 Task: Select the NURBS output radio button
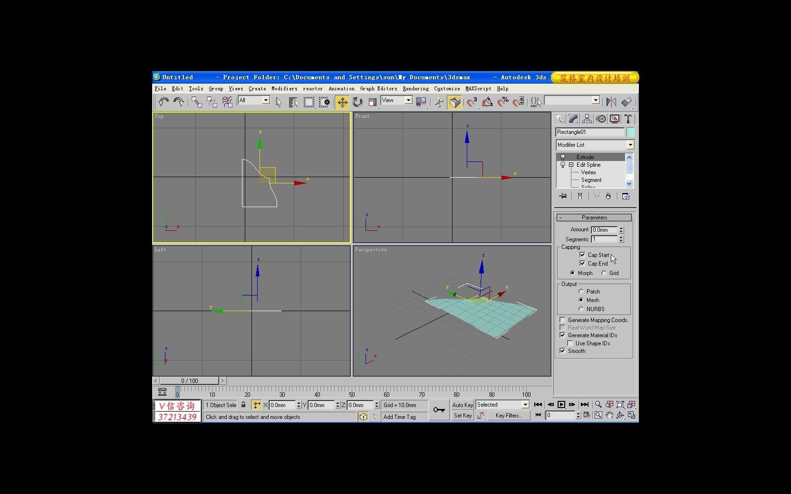581,309
